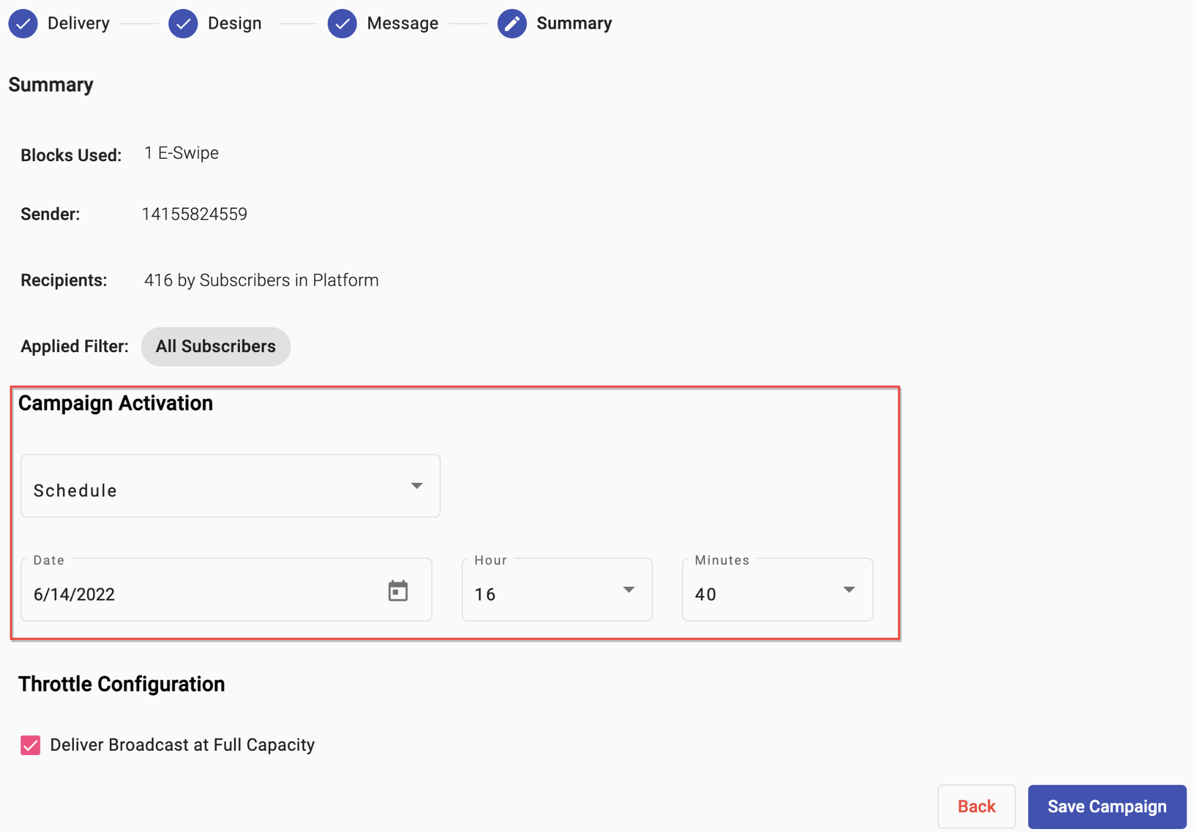Click the Hour dropdown arrow
Screen dimensions: 1196x832
coord(628,590)
